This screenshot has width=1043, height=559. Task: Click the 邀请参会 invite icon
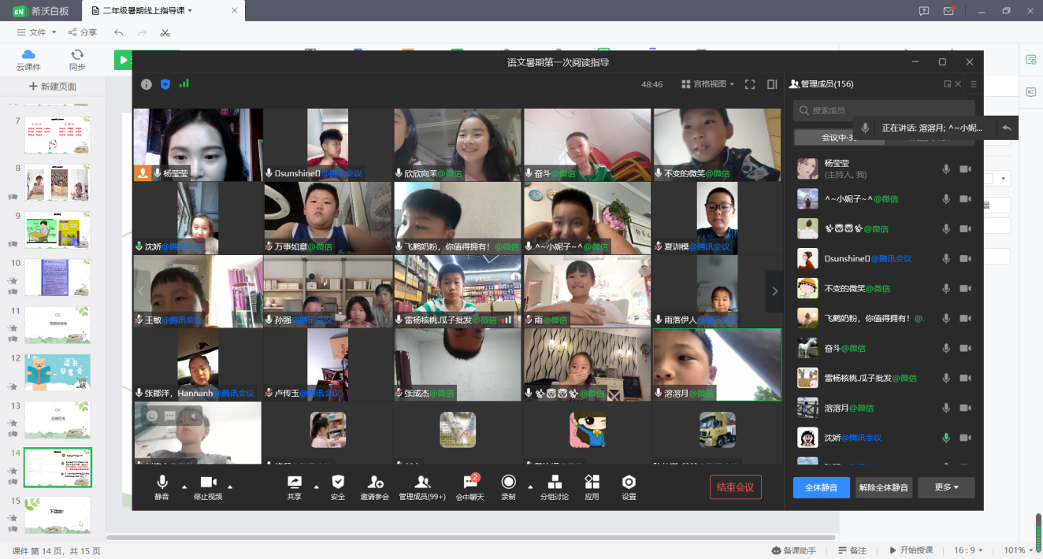click(x=375, y=482)
